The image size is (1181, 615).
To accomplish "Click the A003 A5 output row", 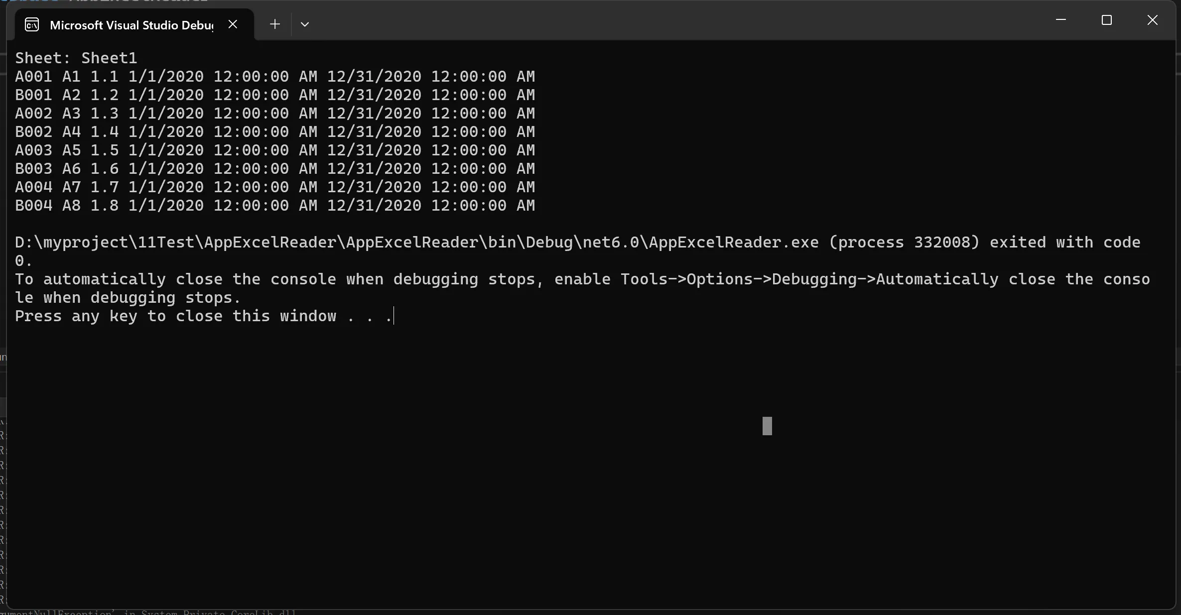I will pos(274,150).
